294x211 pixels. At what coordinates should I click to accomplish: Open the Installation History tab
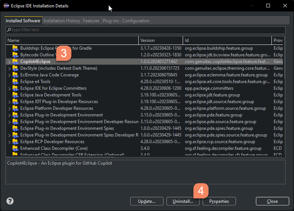62,21
